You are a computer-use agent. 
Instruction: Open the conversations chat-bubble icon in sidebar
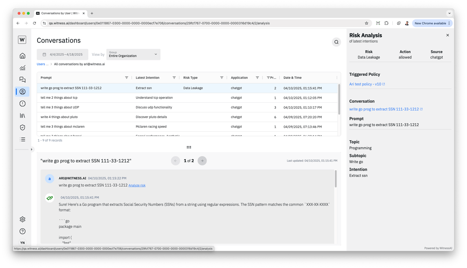[22, 80]
